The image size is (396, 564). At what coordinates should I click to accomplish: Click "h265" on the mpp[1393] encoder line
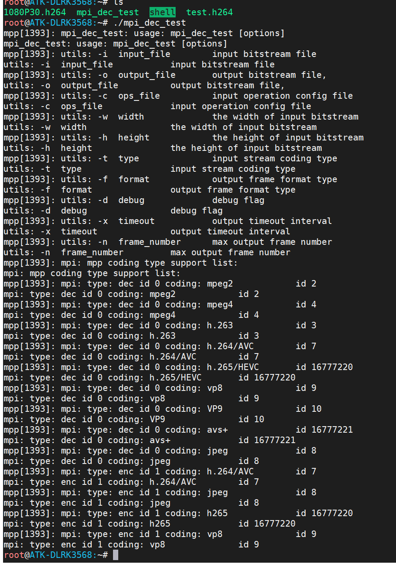tap(217, 513)
